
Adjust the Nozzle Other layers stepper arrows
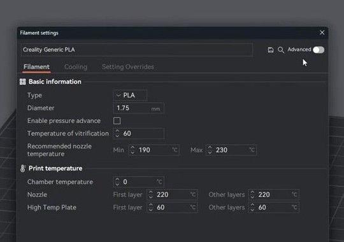pyautogui.click(x=252, y=195)
